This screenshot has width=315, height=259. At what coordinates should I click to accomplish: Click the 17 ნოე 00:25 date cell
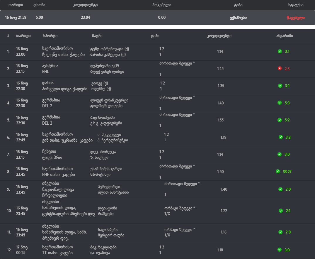click(x=22, y=250)
